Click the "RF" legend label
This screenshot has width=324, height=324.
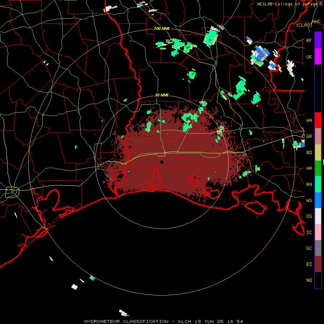coord(309,40)
